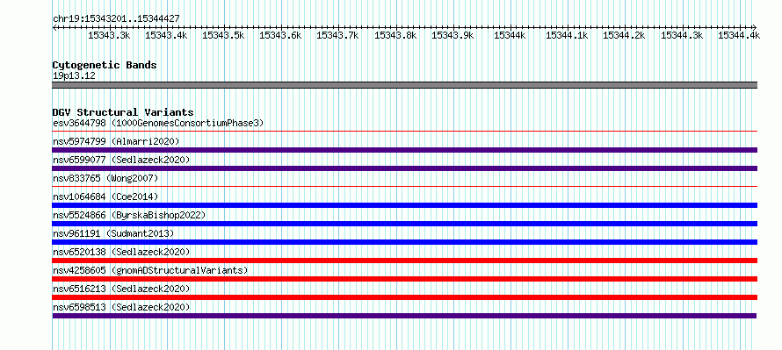The width and height of the screenshot is (782, 350).
Task: Open variant nsv6516213 (Sedlazeck2020)
Action: coord(121,289)
